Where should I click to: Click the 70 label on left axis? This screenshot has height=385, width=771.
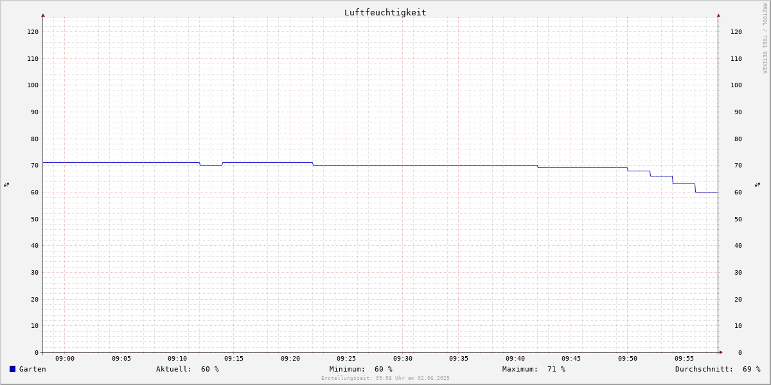click(35, 165)
